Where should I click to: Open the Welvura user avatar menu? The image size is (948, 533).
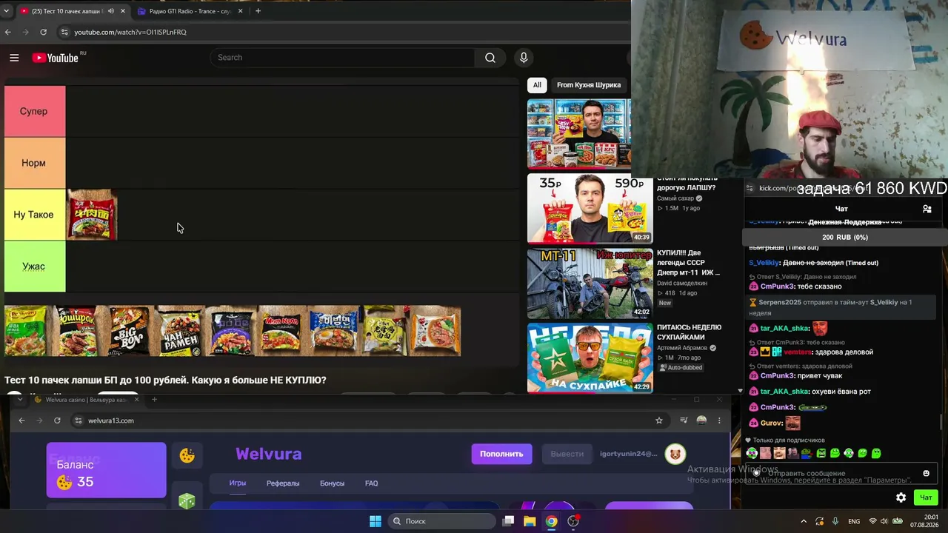point(675,454)
